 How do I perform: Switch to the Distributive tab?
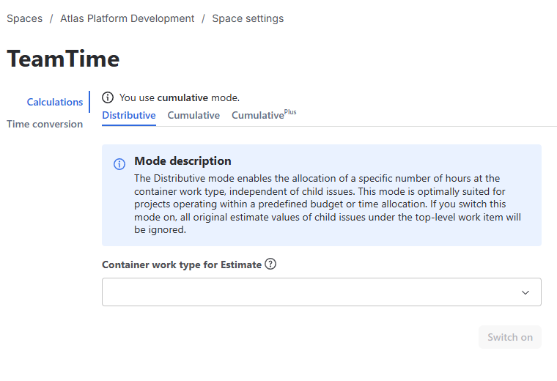pyautogui.click(x=129, y=116)
